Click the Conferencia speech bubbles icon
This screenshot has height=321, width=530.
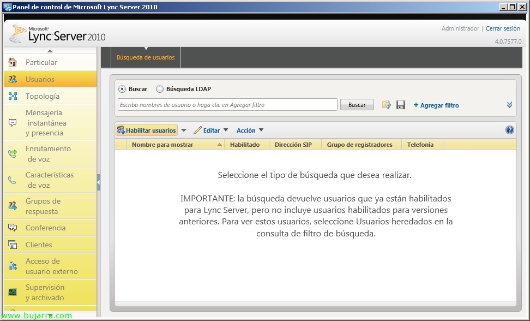13,228
